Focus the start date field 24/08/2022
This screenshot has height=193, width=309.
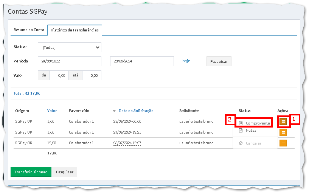click(70, 61)
